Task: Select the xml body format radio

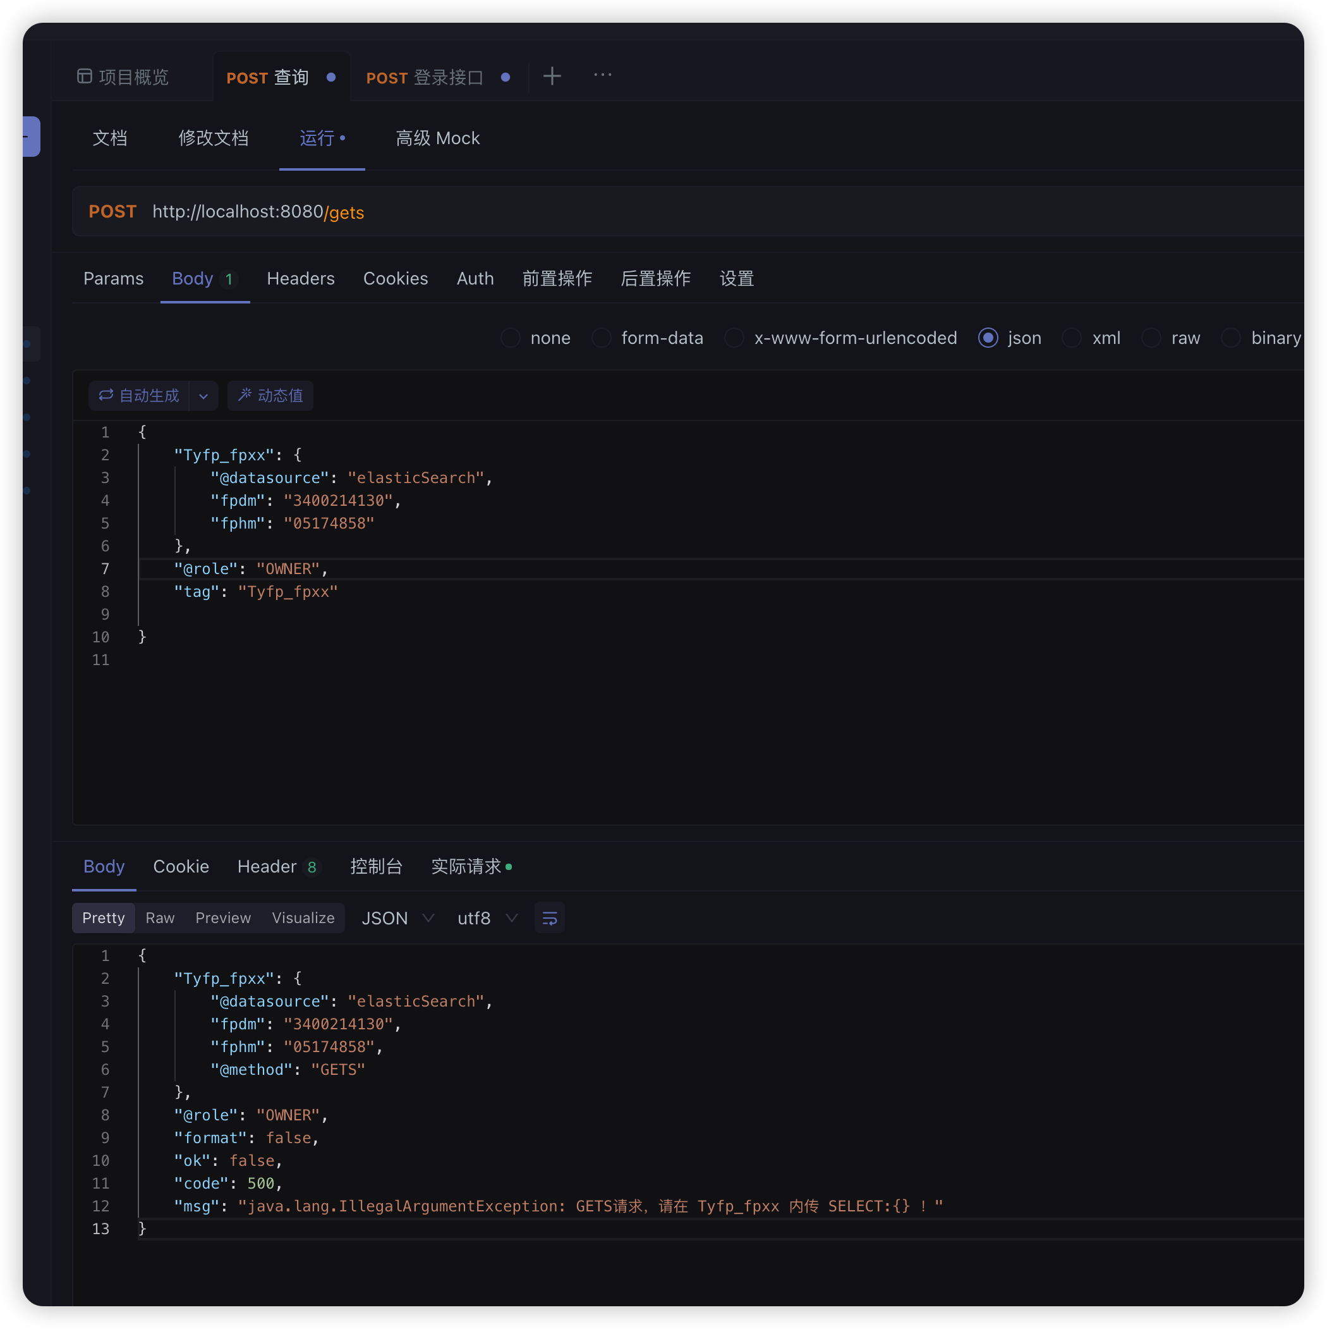Action: click(1072, 338)
